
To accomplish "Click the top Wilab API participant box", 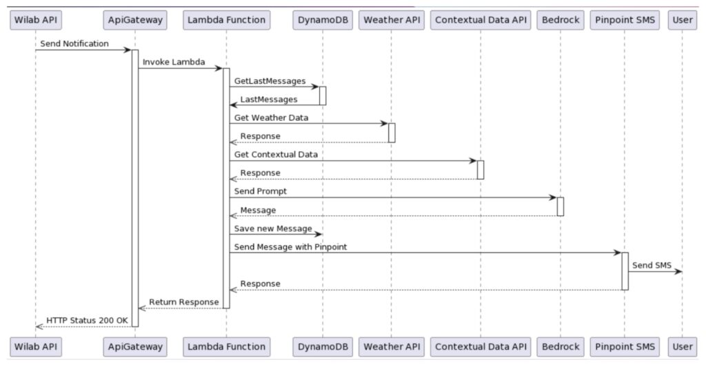I will click(x=36, y=20).
